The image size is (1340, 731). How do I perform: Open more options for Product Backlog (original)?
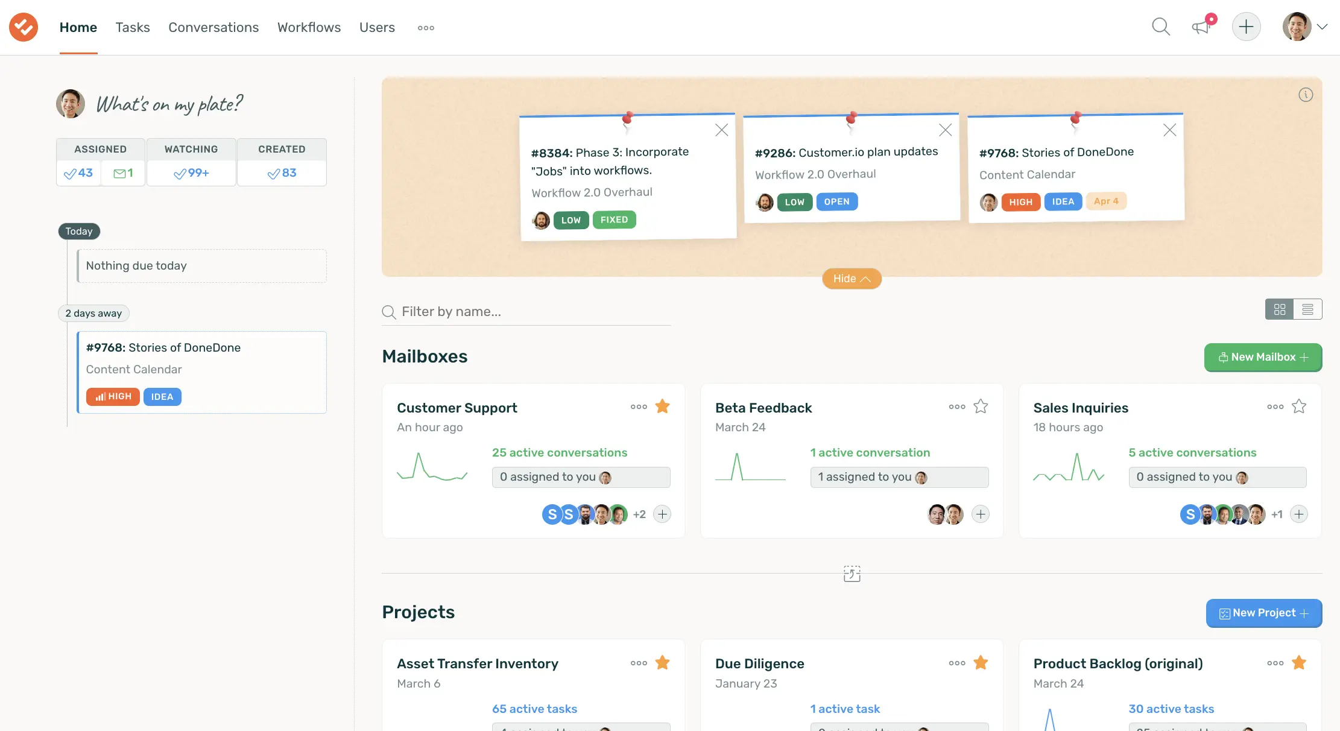(x=1275, y=663)
